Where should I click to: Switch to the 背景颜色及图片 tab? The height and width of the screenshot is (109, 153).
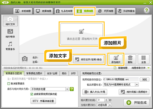point(34,73)
